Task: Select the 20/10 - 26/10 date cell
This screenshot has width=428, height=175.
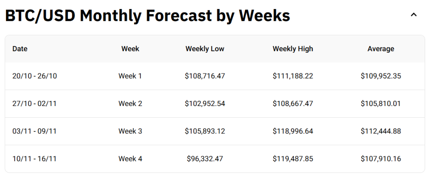Action: [x=34, y=76]
